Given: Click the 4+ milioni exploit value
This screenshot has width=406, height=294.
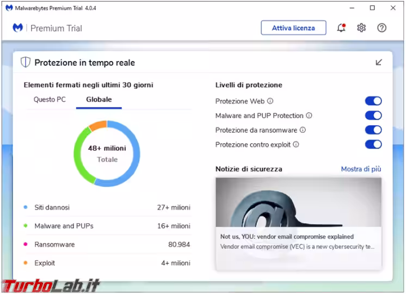Looking at the screenshot, I should click(176, 263).
